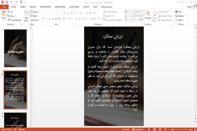
Task: Collapse the ribbon
Action: point(195,24)
